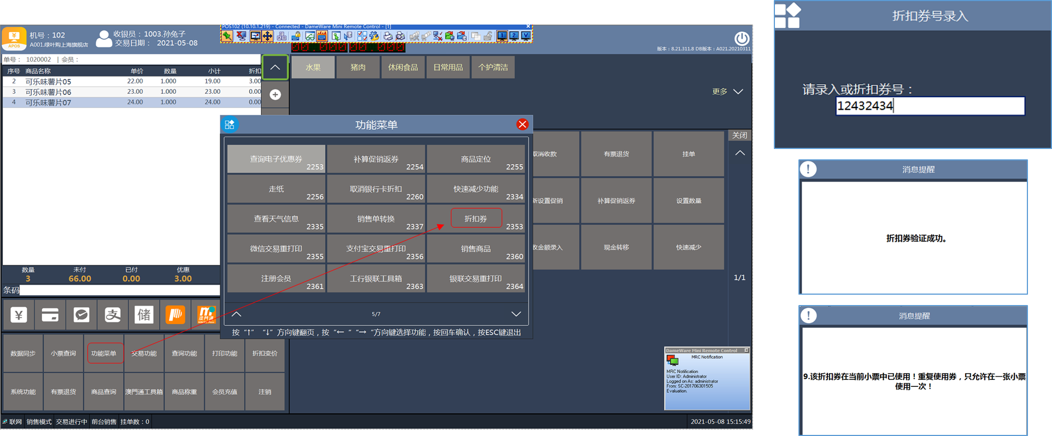Select 取消银行卡折扣 function 2260
Viewport: 1052px width, 436px height.
coord(376,189)
